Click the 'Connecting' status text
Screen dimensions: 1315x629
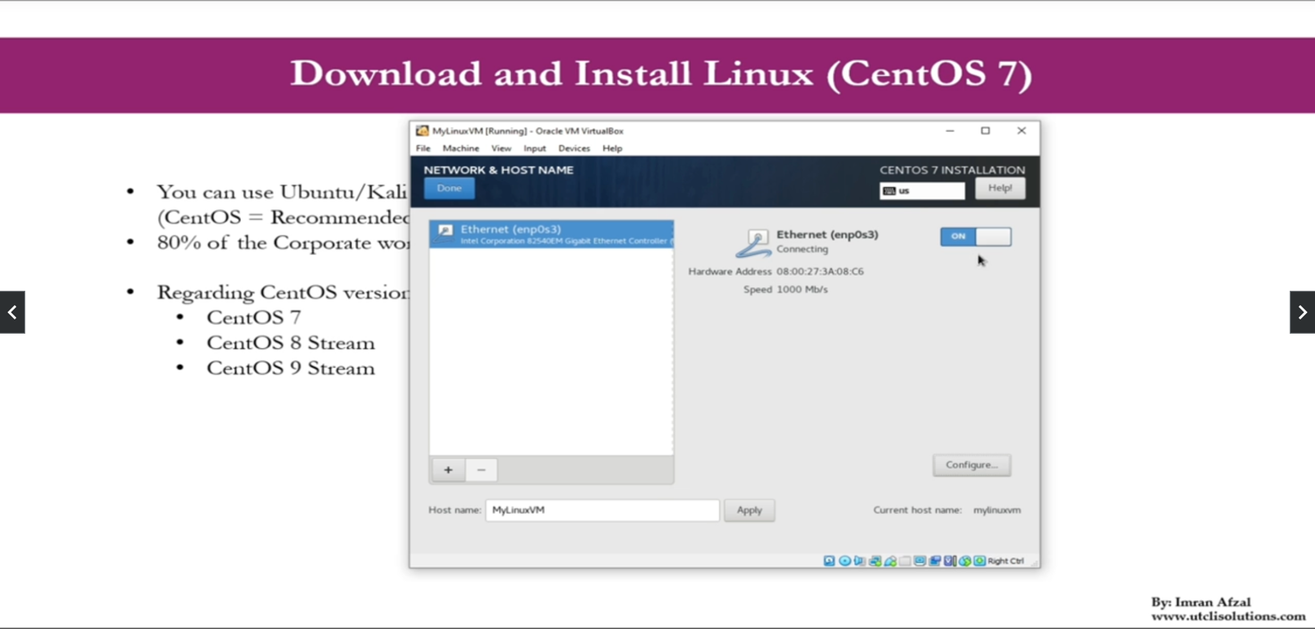click(802, 250)
